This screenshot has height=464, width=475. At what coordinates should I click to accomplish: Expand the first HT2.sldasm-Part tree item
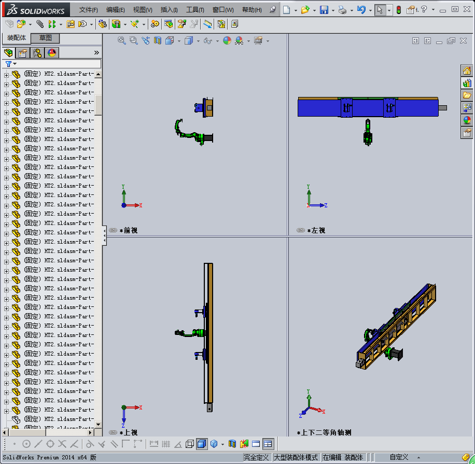(x=7, y=74)
